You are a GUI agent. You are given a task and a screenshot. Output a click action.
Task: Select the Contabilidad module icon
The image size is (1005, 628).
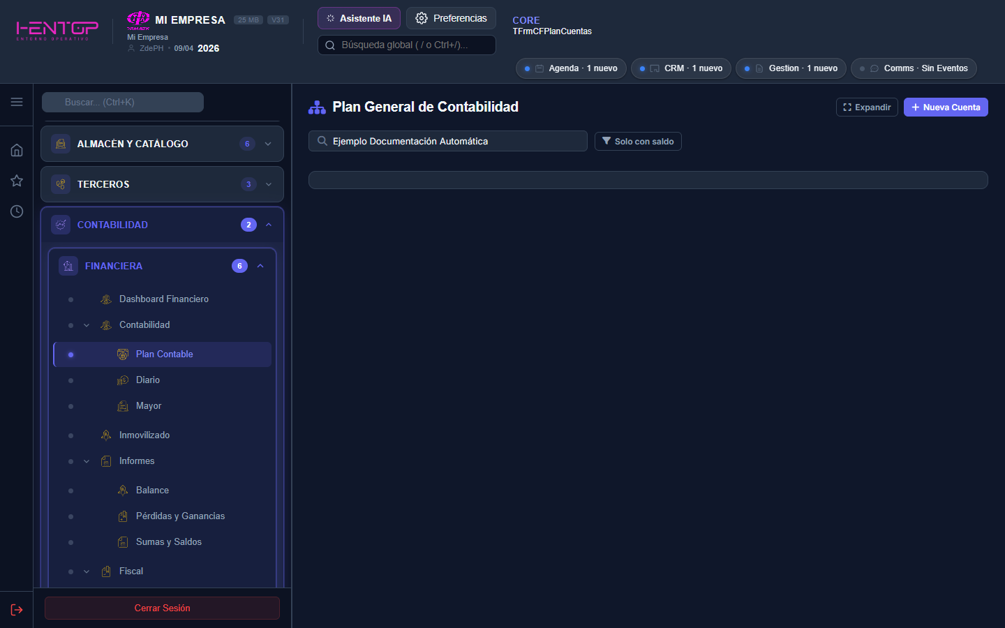point(61,225)
